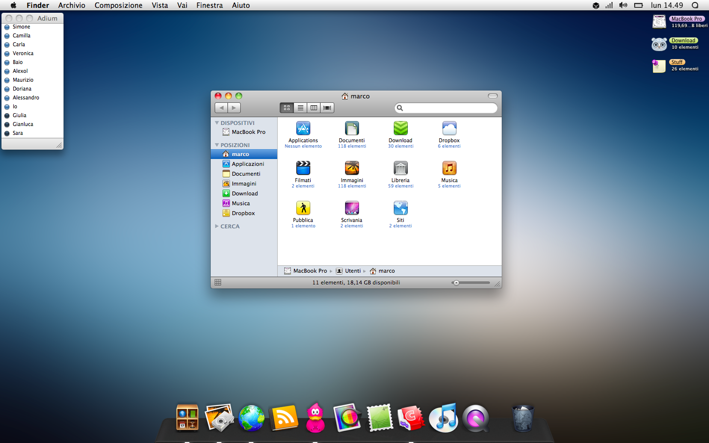
Task: Select Gianluca in Adium contact list
Action: click(x=32, y=125)
